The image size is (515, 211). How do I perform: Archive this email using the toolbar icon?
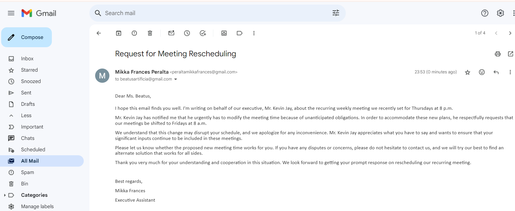(118, 33)
